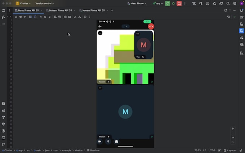Open the Maaz Phone device selector
245x153 pixels.
[137, 4]
